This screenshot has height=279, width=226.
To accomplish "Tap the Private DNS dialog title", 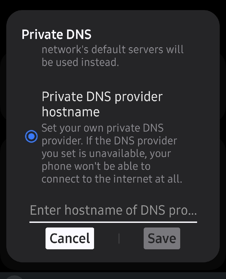I will 56,34.
